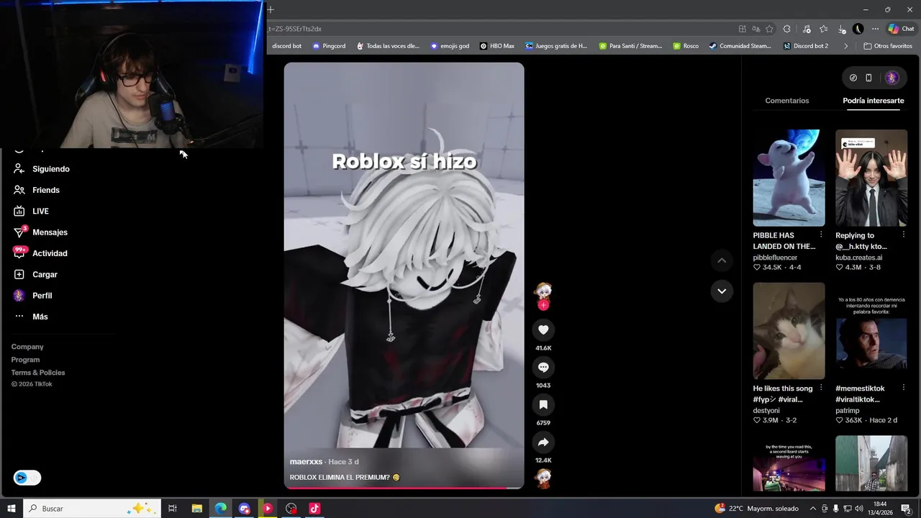Open the kuba.creates.ai video thumbnail
The height and width of the screenshot is (518, 921).
[x=871, y=178]
